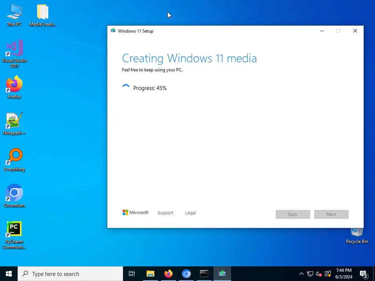Open the Windows Start menu
The height and width of the screenshot is (281, 375).
9,274
